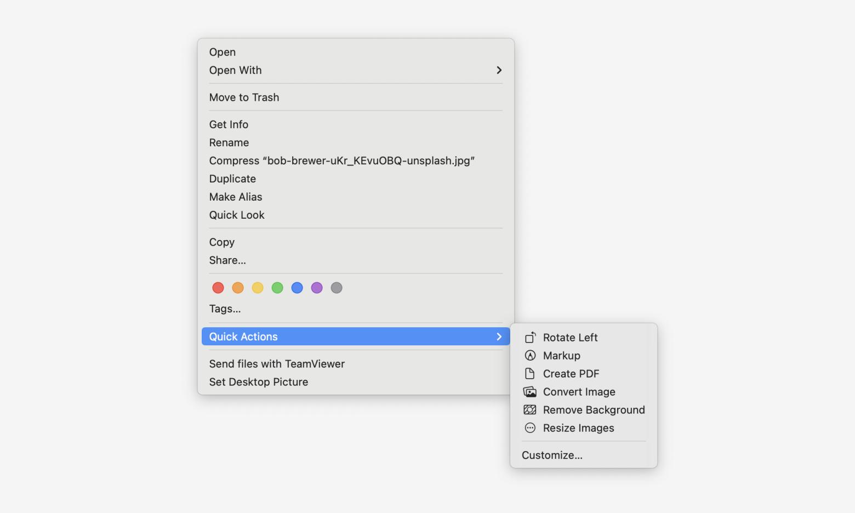Click the Markup pen icon
Viewport: 855px width, 513px height.
coord(530,356)
